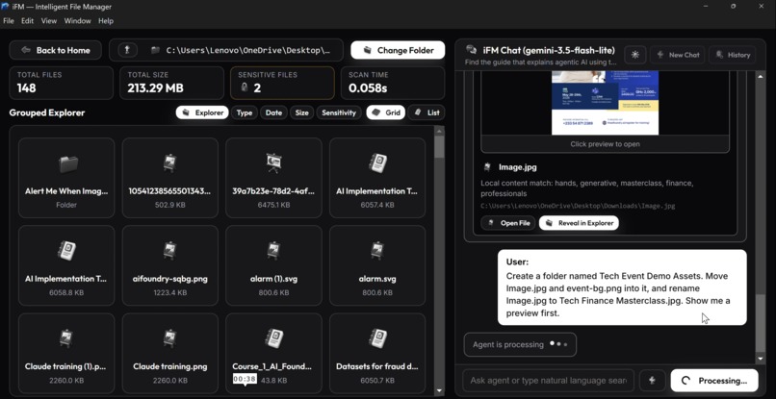This screenshot has height=399, width=776.
Task: Click the iFM Chat speech bubble icon
Action: coord(471,50)
